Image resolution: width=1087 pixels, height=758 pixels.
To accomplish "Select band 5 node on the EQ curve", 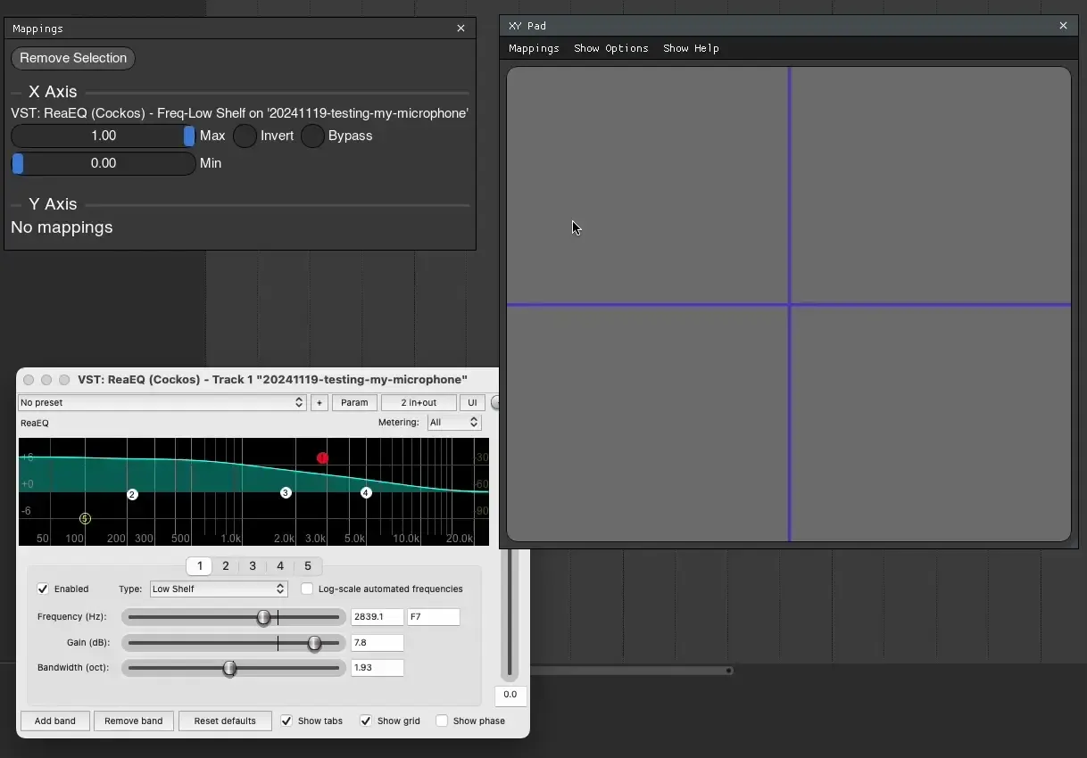I will [x=85, y=518].
